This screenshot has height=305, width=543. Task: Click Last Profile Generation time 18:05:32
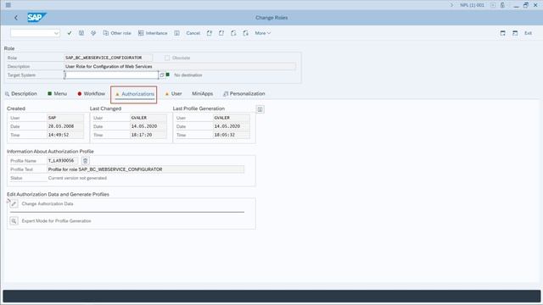pos(232,135)
